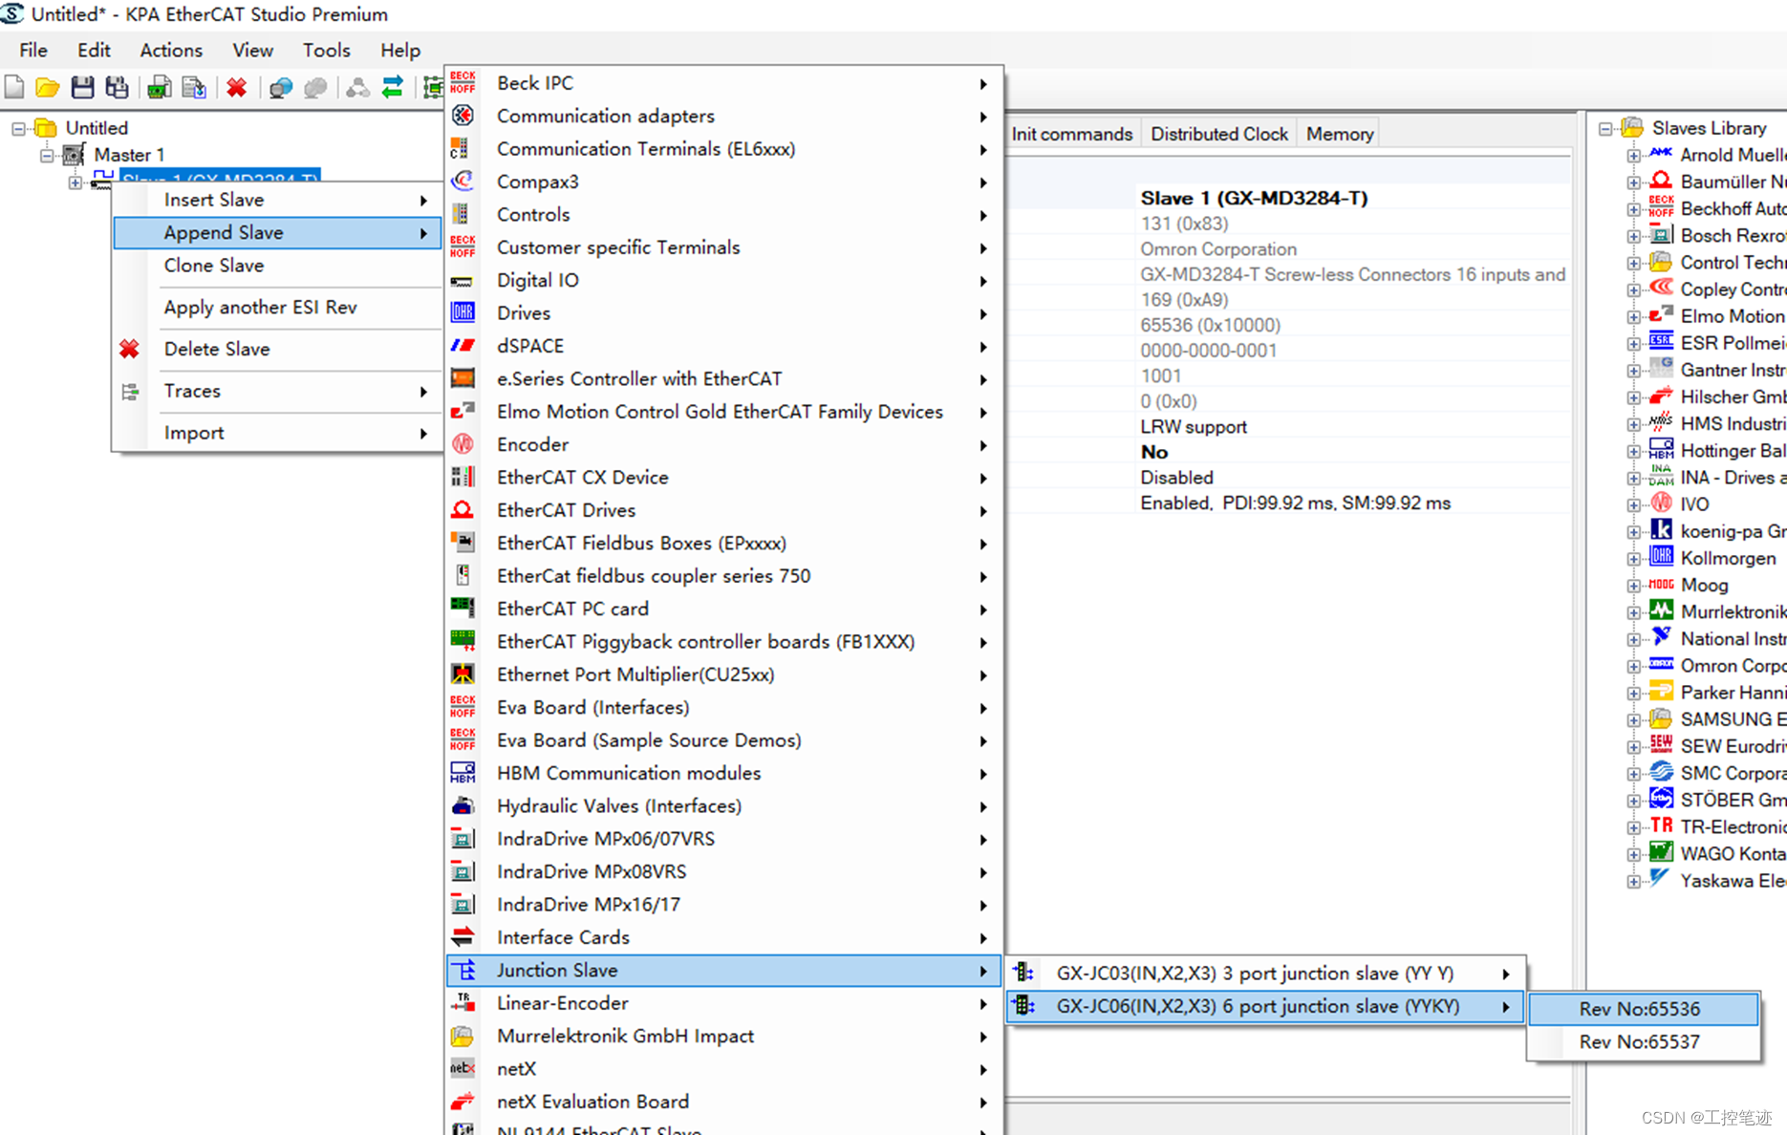Image resolution: width=1787 pixels, height=1135 pixels.
Task: Choose Delete Slave in the context menu
Action: pyautogui.click(x=276, y=350)
